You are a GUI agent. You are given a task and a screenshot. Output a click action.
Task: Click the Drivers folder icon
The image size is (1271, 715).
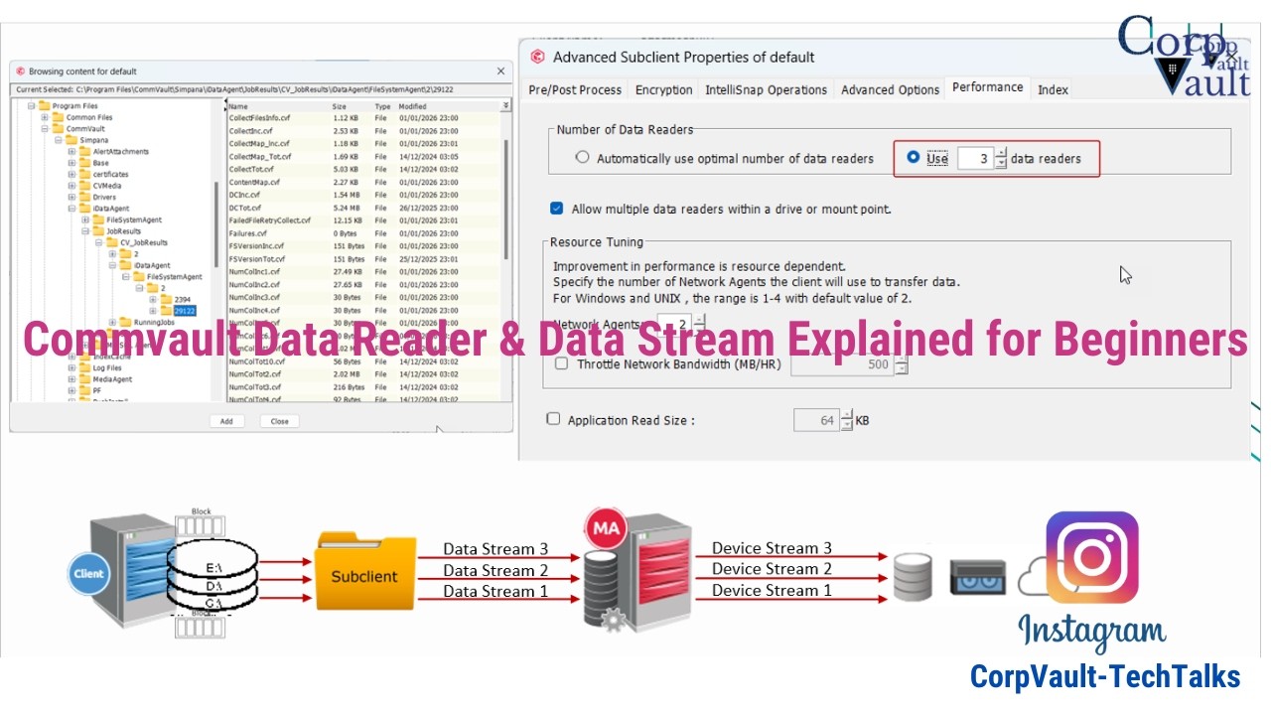(85, 198)
